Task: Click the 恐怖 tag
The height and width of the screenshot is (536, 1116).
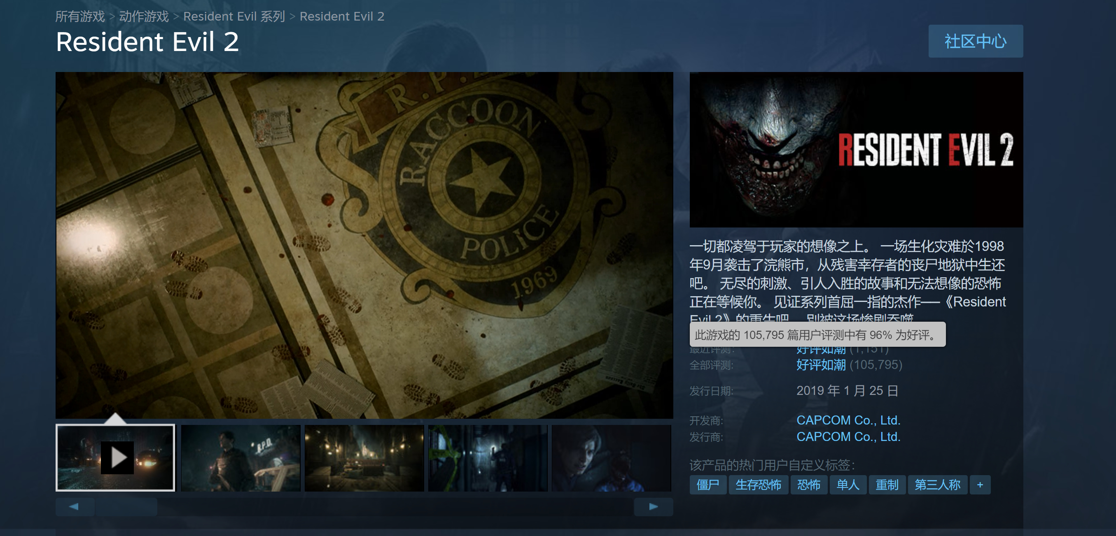Action: (808, 485)
